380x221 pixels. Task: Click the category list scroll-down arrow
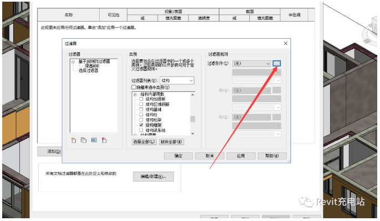(x=193, y=133)
